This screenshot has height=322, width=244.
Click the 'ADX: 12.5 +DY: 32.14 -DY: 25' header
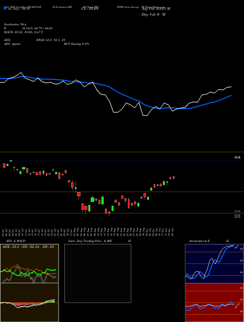[x=28, y=247]
